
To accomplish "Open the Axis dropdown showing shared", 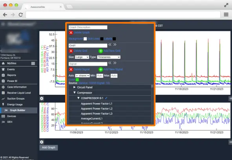I will coord(82,76).
